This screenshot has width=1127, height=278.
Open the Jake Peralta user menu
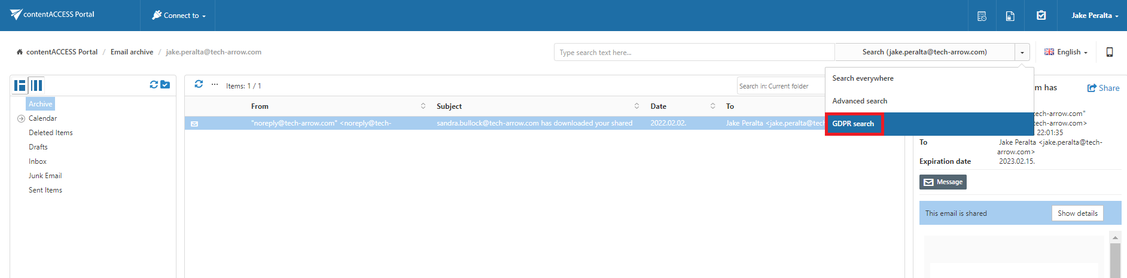click(1095, 16)
